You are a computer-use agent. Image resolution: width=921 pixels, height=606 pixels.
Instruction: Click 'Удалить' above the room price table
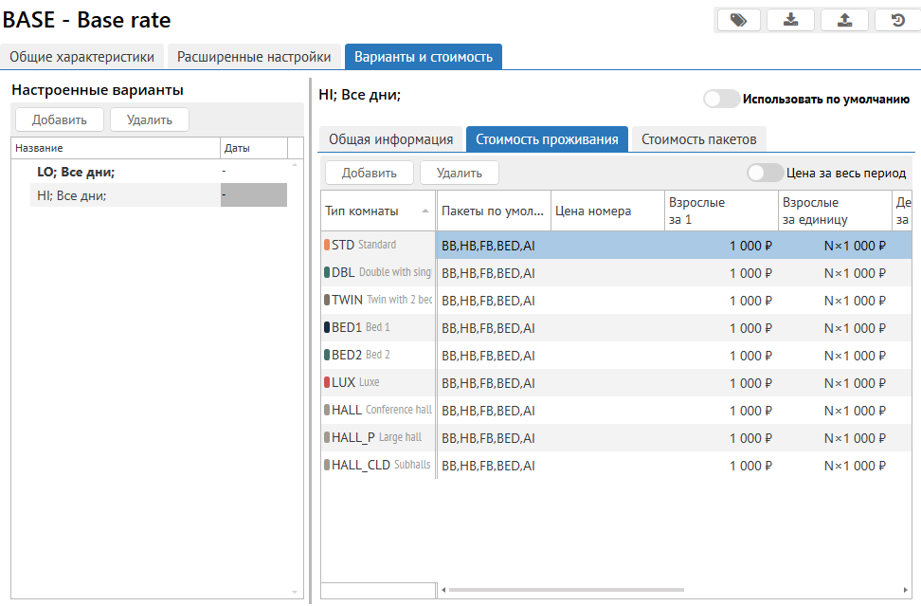click(459, 173)
